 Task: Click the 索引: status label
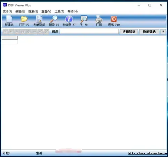[x=40, y=153]
